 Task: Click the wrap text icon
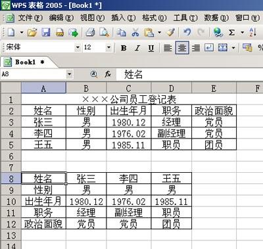pyautogui.click(x=209, y=47)
